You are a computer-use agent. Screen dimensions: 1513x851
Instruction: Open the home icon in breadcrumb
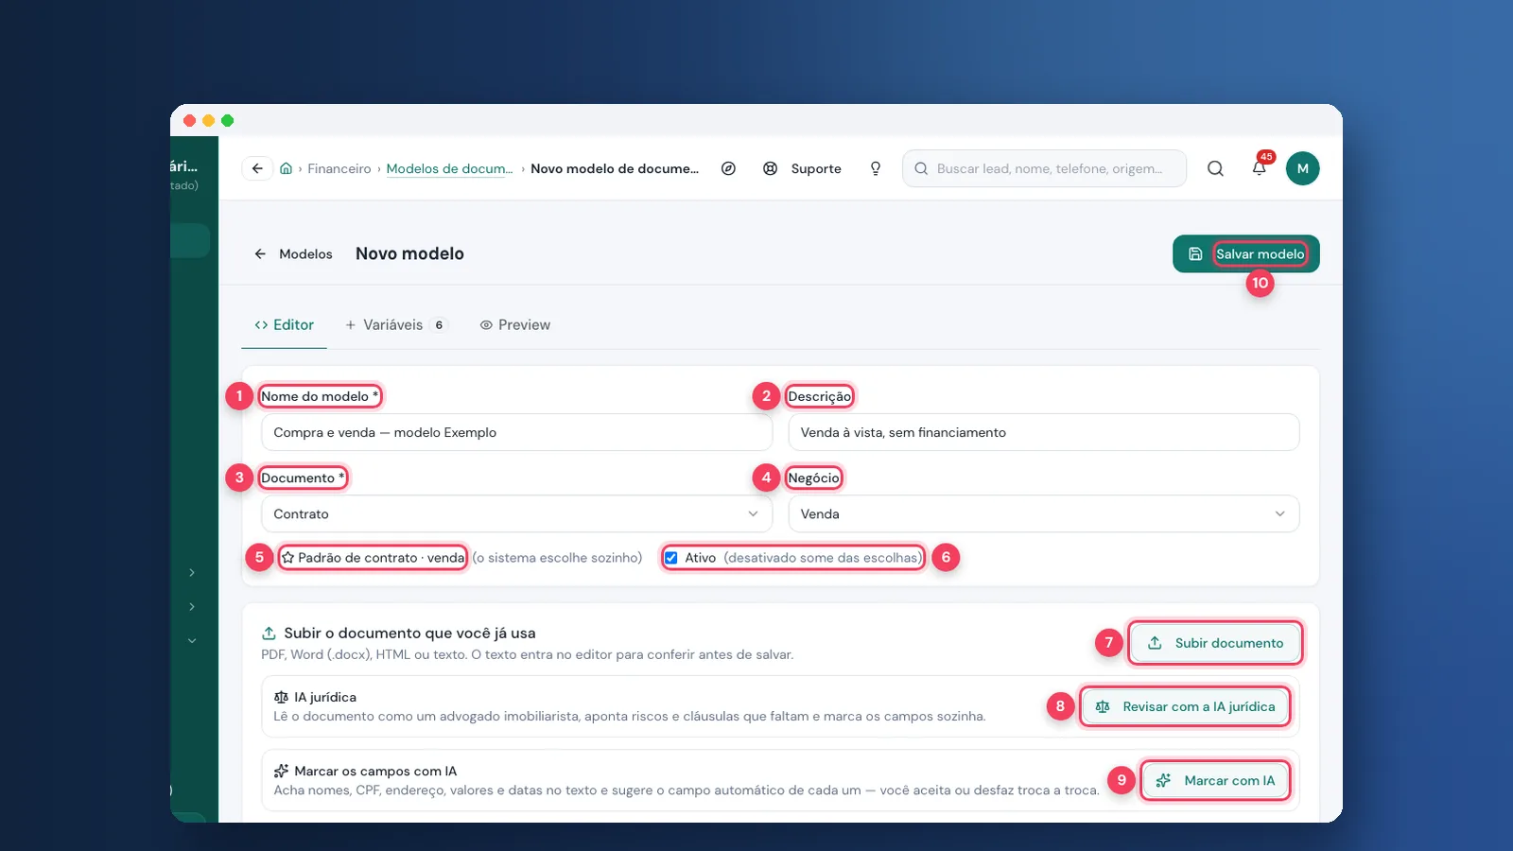coord(286,168)
